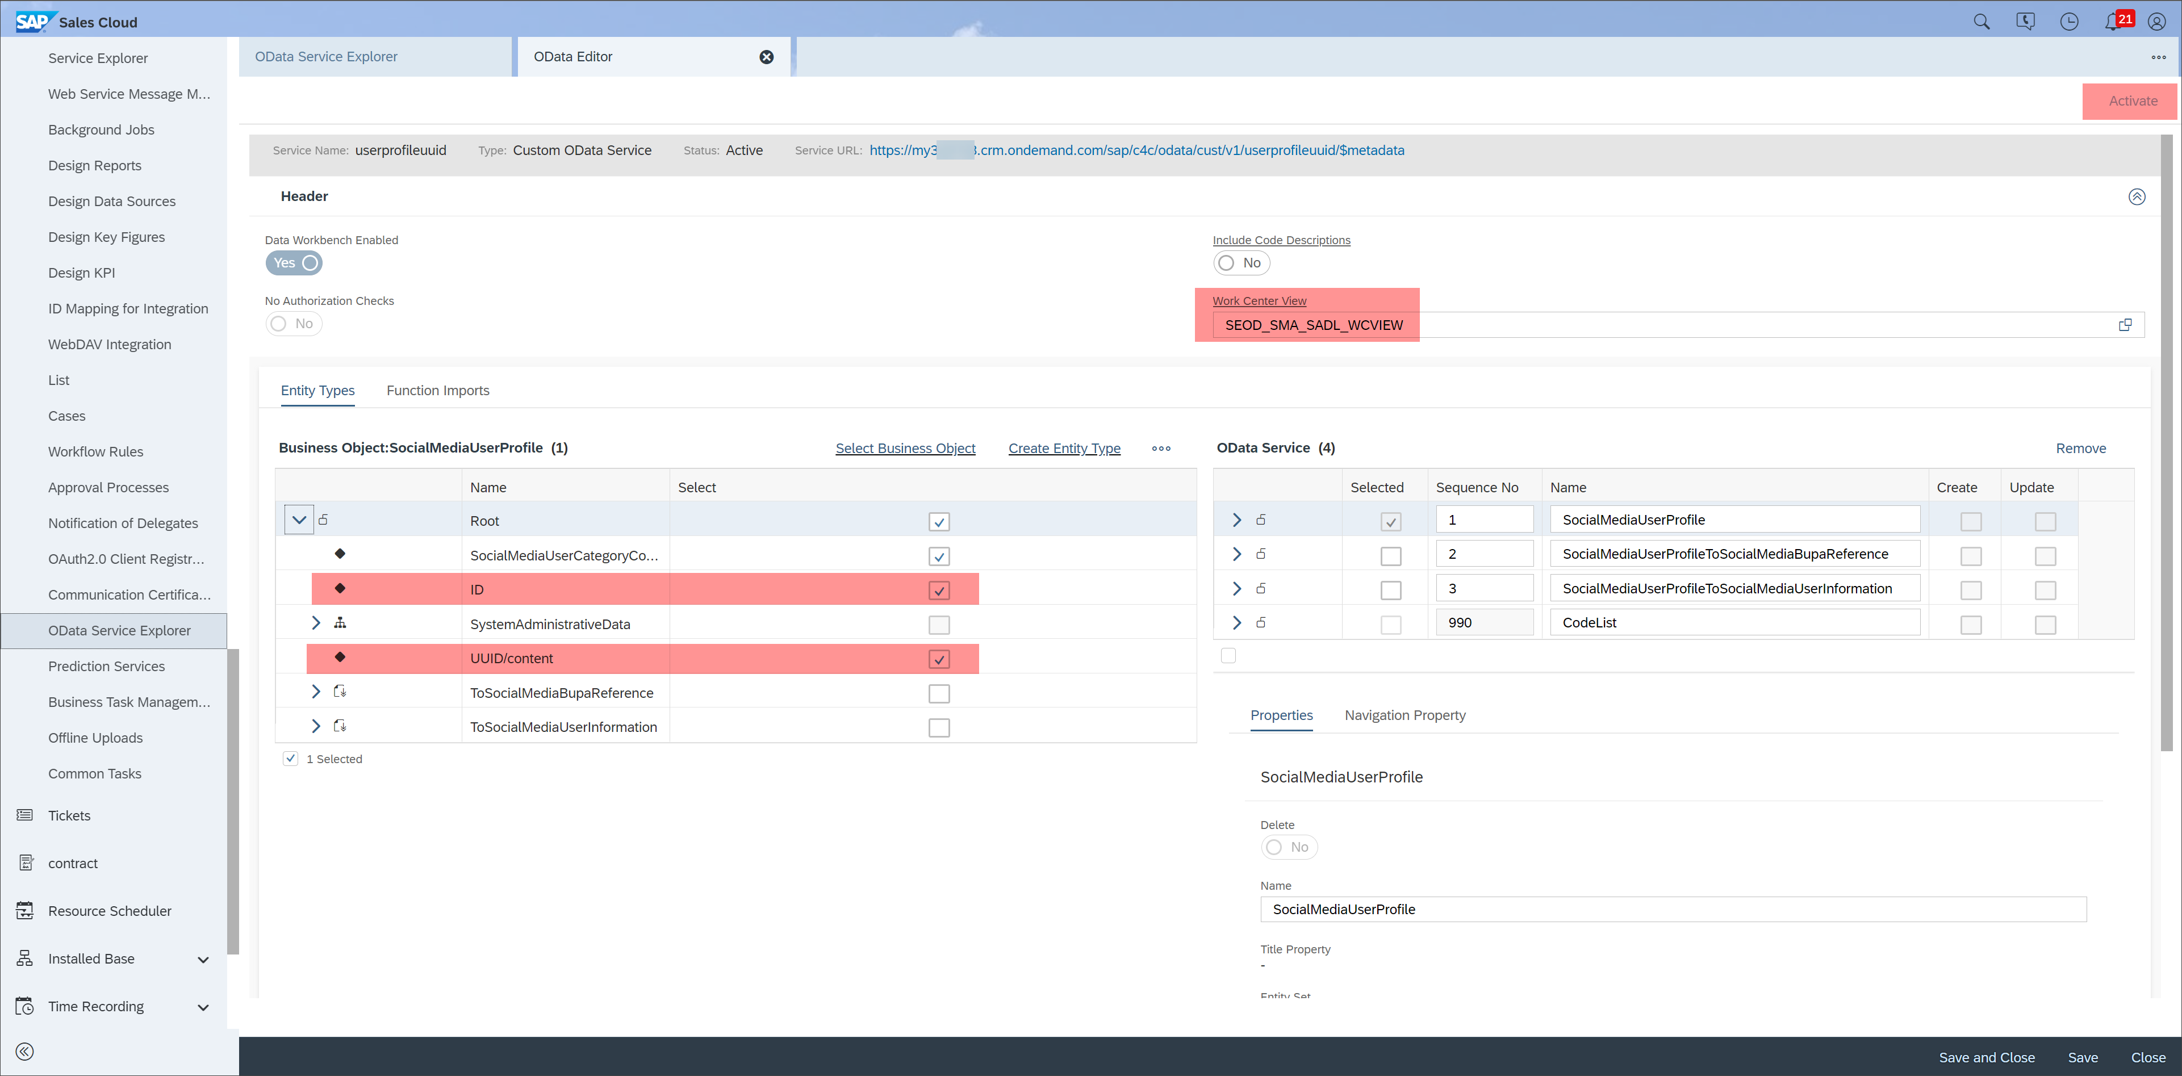
Task: Click the ToSocialMediaUserInformation association icon
Action: coord(340,726)
